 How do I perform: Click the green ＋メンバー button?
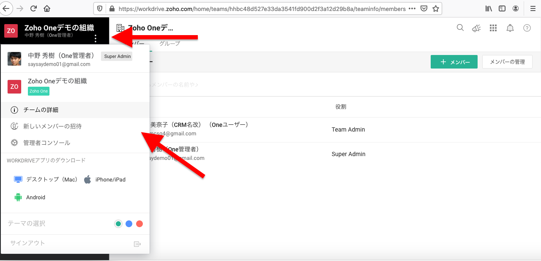point(454,62)
